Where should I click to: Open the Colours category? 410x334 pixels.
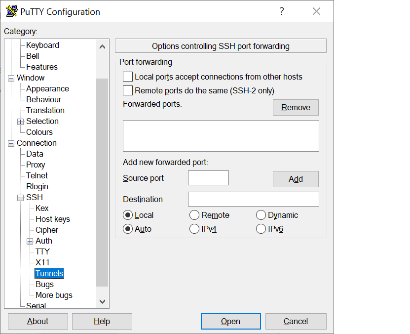tap(39, 132)
